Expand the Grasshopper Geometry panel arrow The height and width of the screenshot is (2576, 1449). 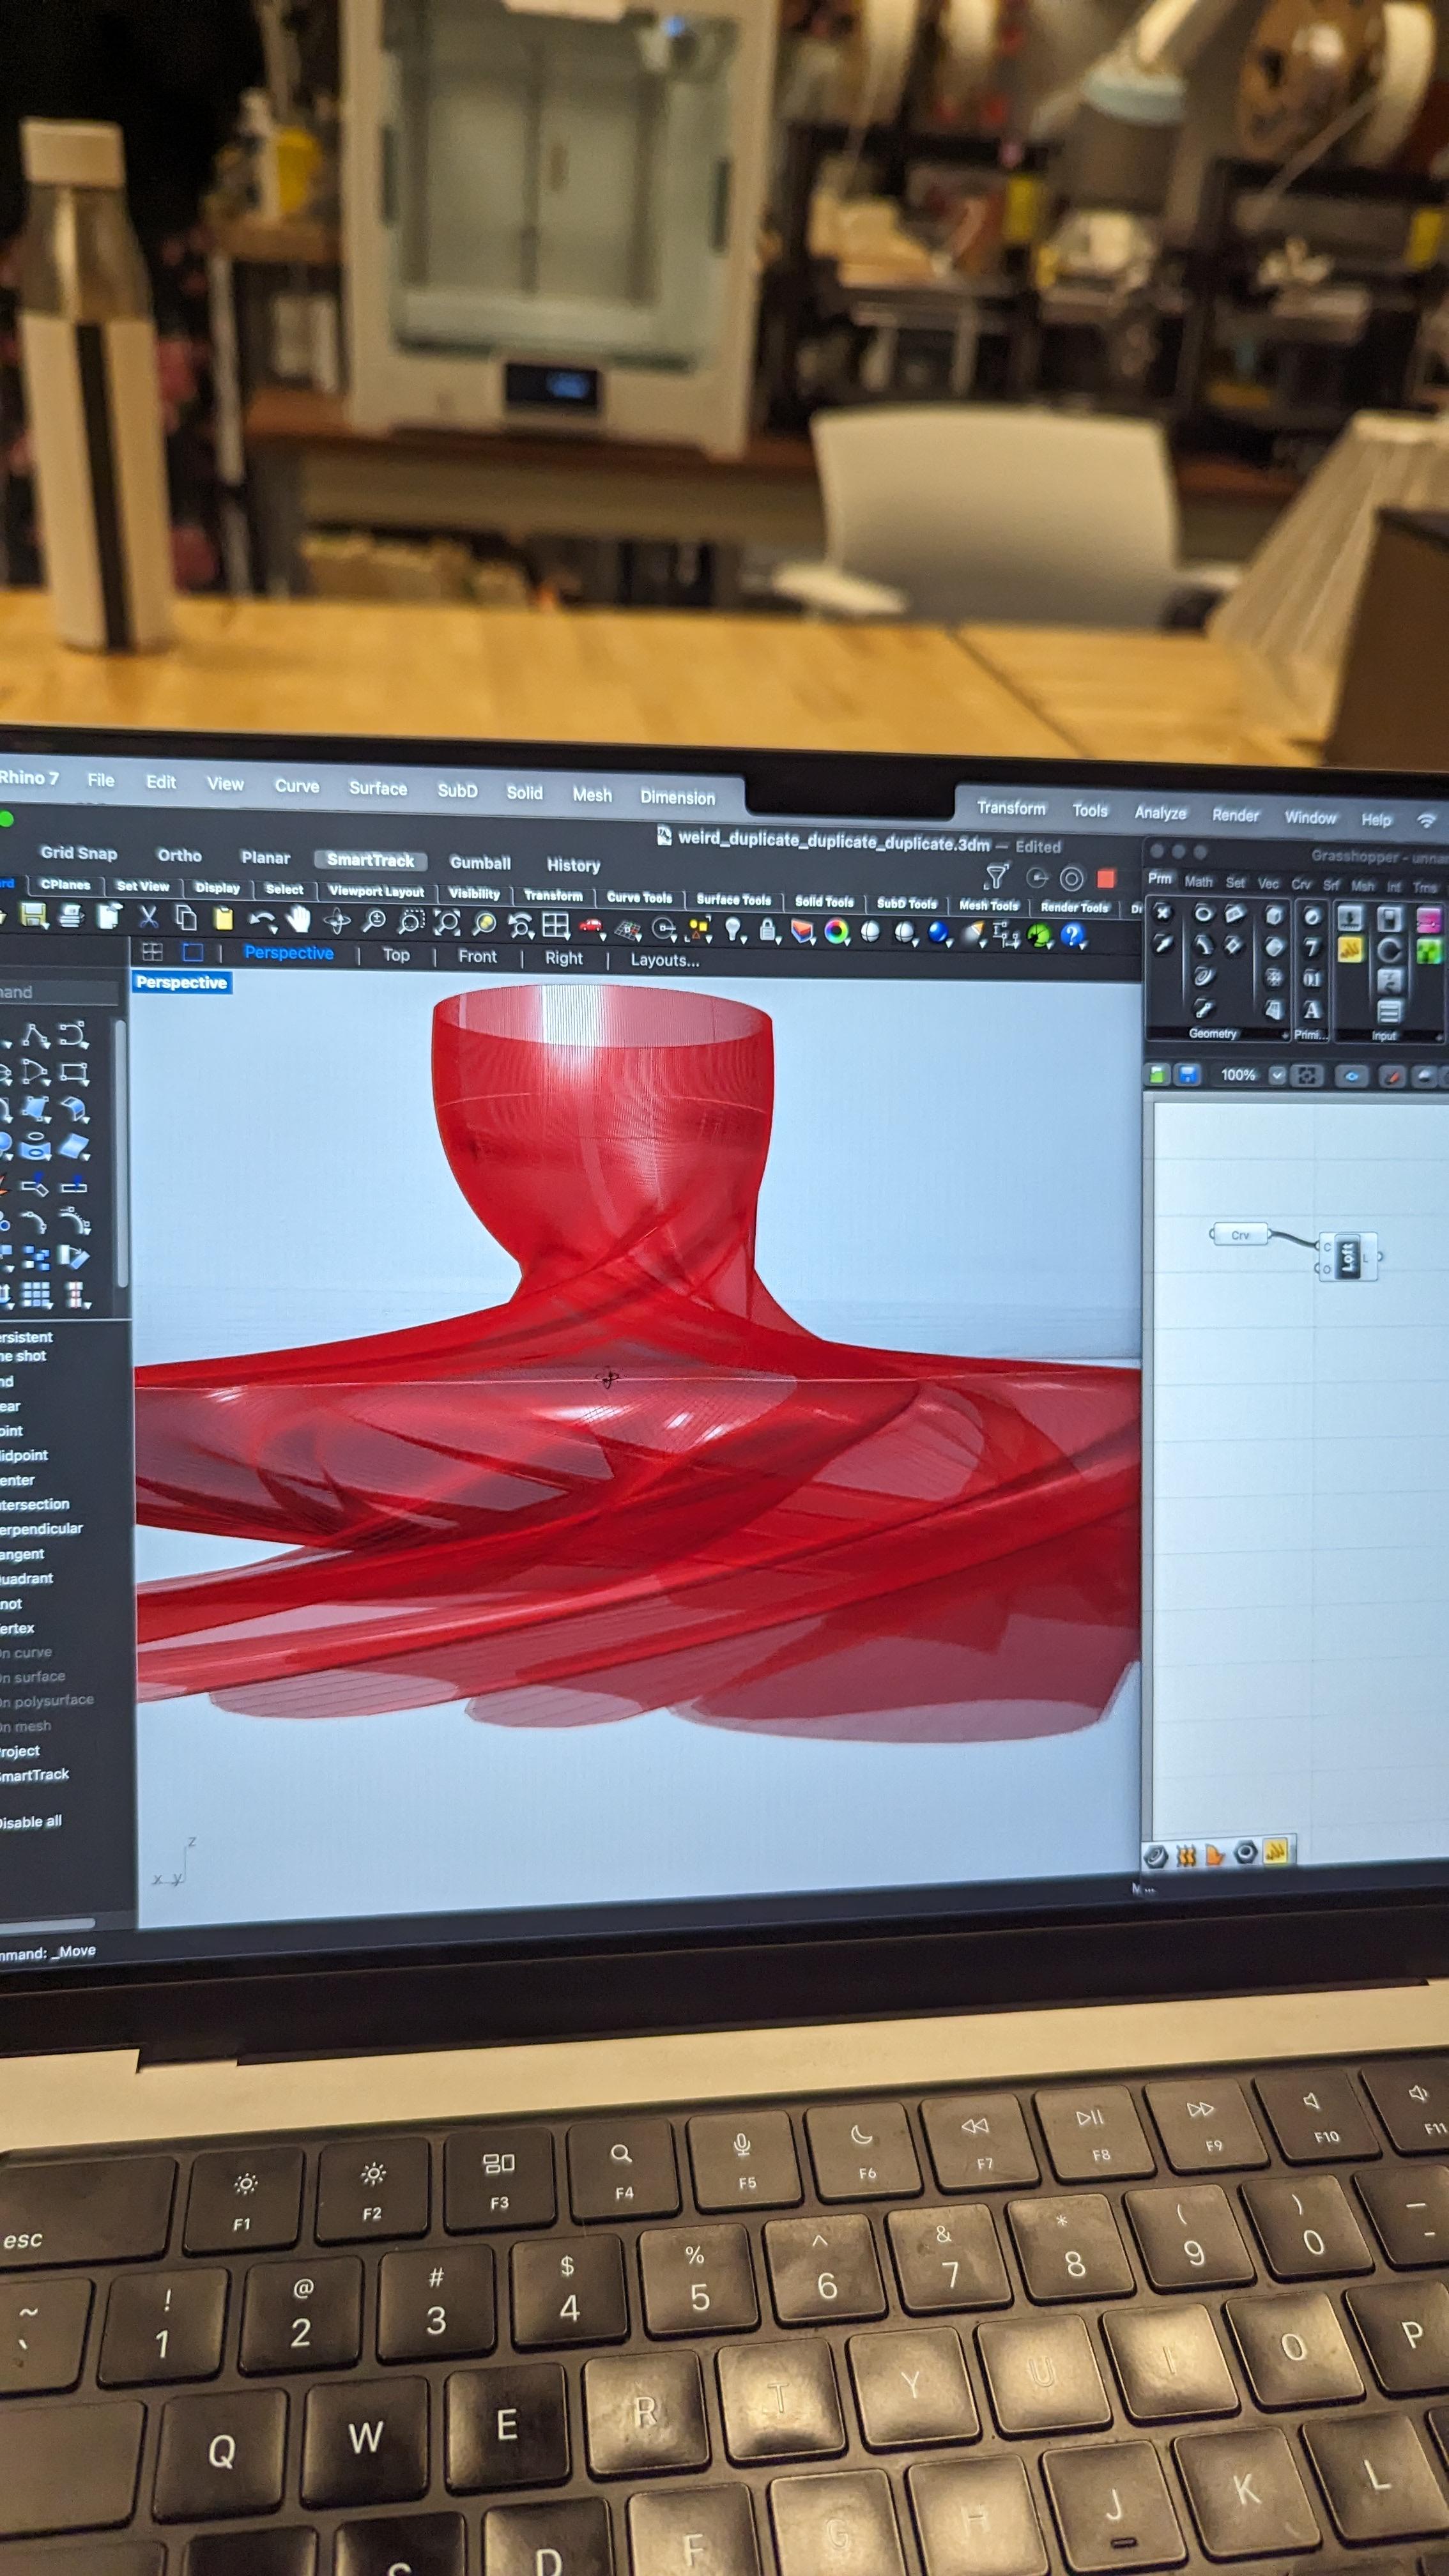pos(1284,1036)
